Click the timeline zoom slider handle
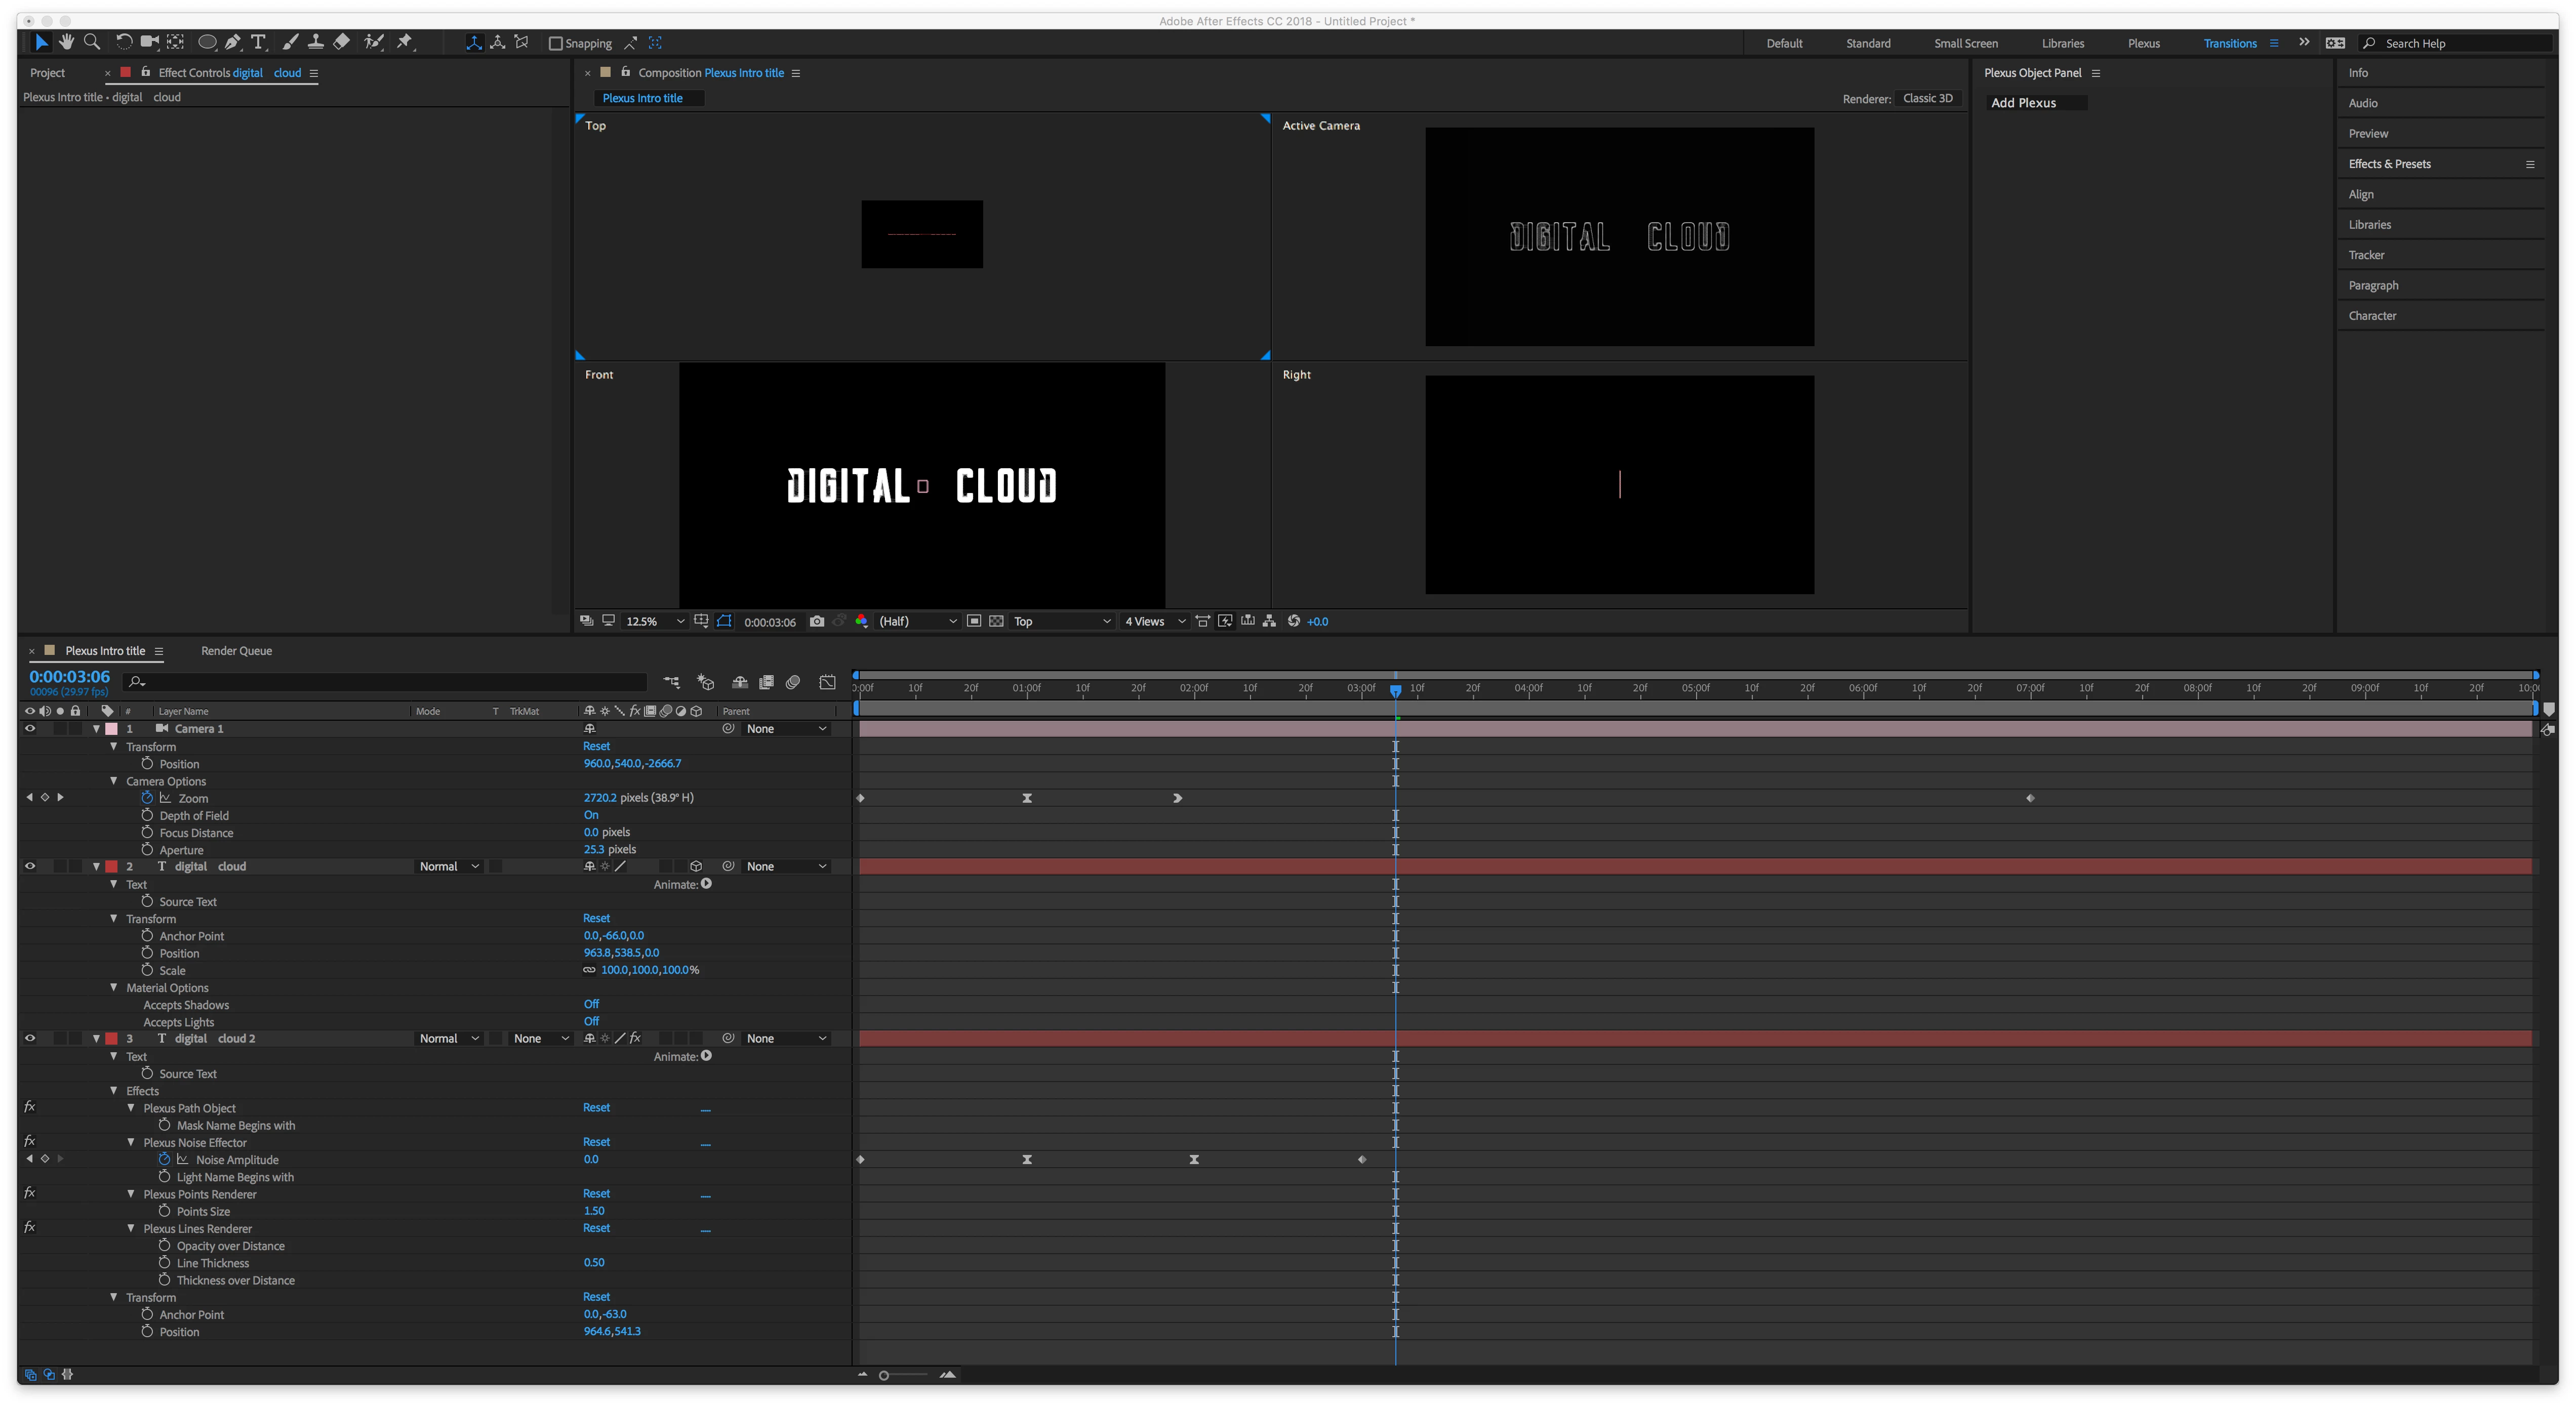This screenshot has width=2576, height=1406. [884, 1376]
